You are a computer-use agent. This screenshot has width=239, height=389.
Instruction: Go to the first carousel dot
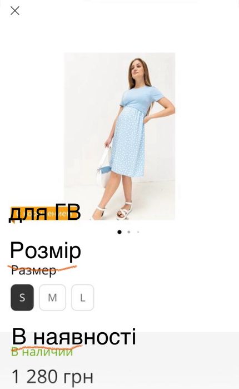tap(120, 232)
